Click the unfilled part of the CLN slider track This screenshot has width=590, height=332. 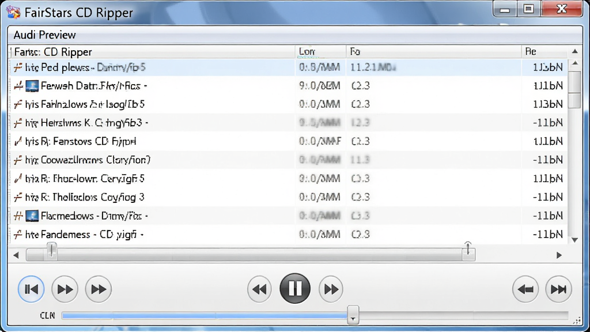coord(464,315)
